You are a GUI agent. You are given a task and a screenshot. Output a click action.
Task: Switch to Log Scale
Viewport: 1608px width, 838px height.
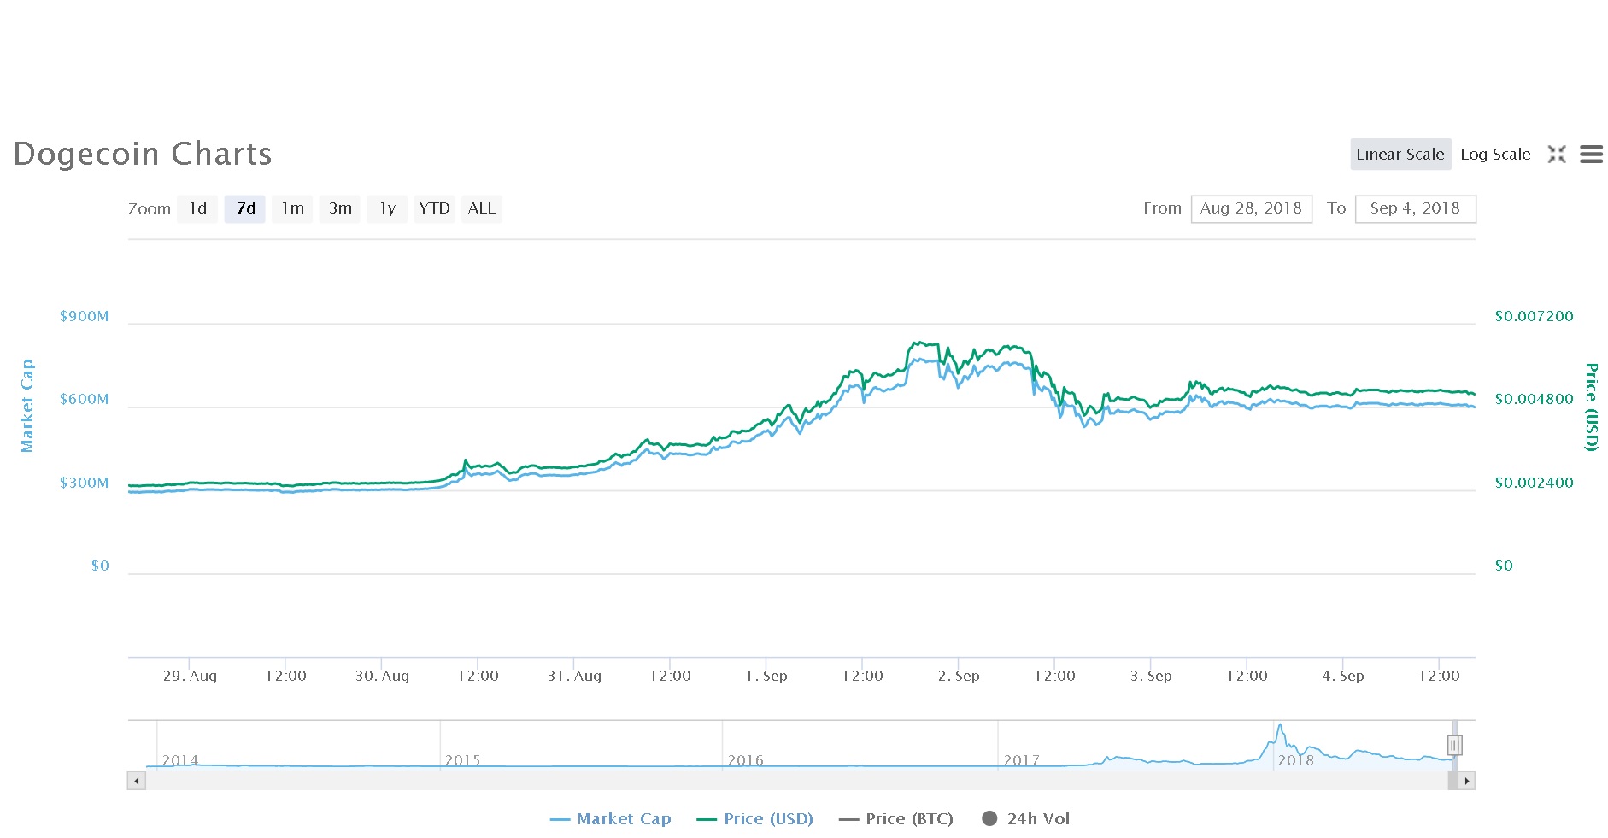(1495, 155)
